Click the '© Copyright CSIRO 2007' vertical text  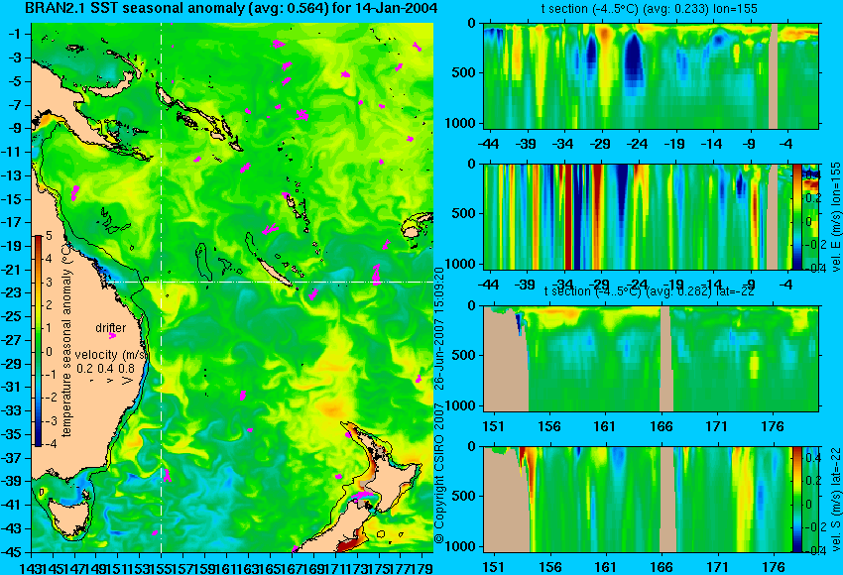(439, 473)
